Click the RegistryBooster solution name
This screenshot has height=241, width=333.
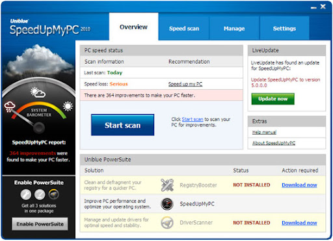[198, 185]
